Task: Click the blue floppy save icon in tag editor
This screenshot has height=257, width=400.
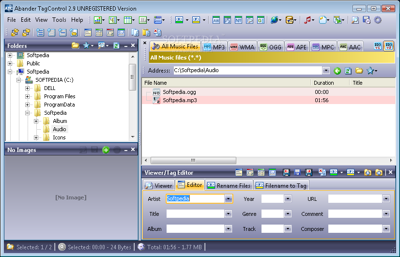Action: (x=297, y=172)
